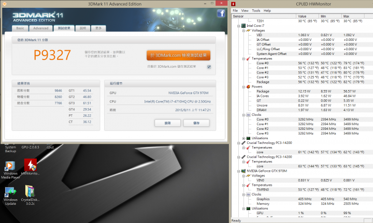Click Sensor column header in HWMonitor

264,16
